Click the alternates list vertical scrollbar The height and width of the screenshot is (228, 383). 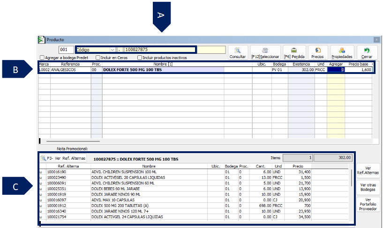pyautogui.click(x=351, y=178)
